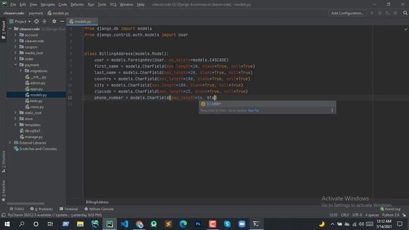Click the BillingAddress breadcrumb
This screenshot has height=230, width=409.
pos(97,202)
